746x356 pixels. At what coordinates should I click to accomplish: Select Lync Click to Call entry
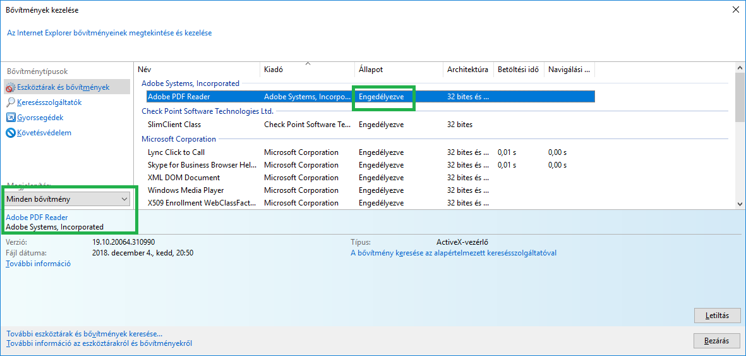176,152
